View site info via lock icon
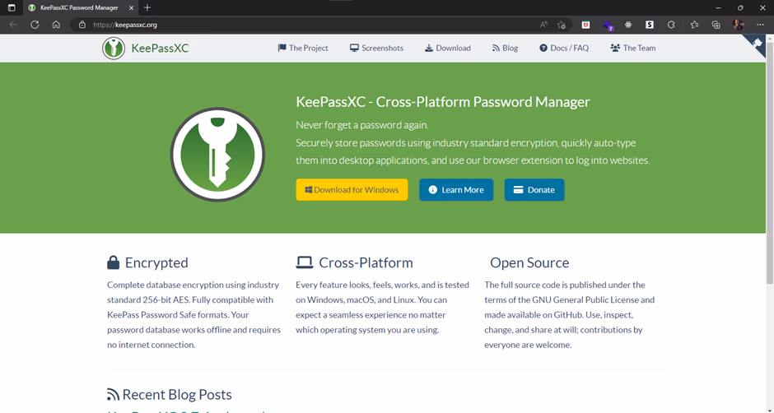Viewport: 774px width, 413px height. coord(82,25)
